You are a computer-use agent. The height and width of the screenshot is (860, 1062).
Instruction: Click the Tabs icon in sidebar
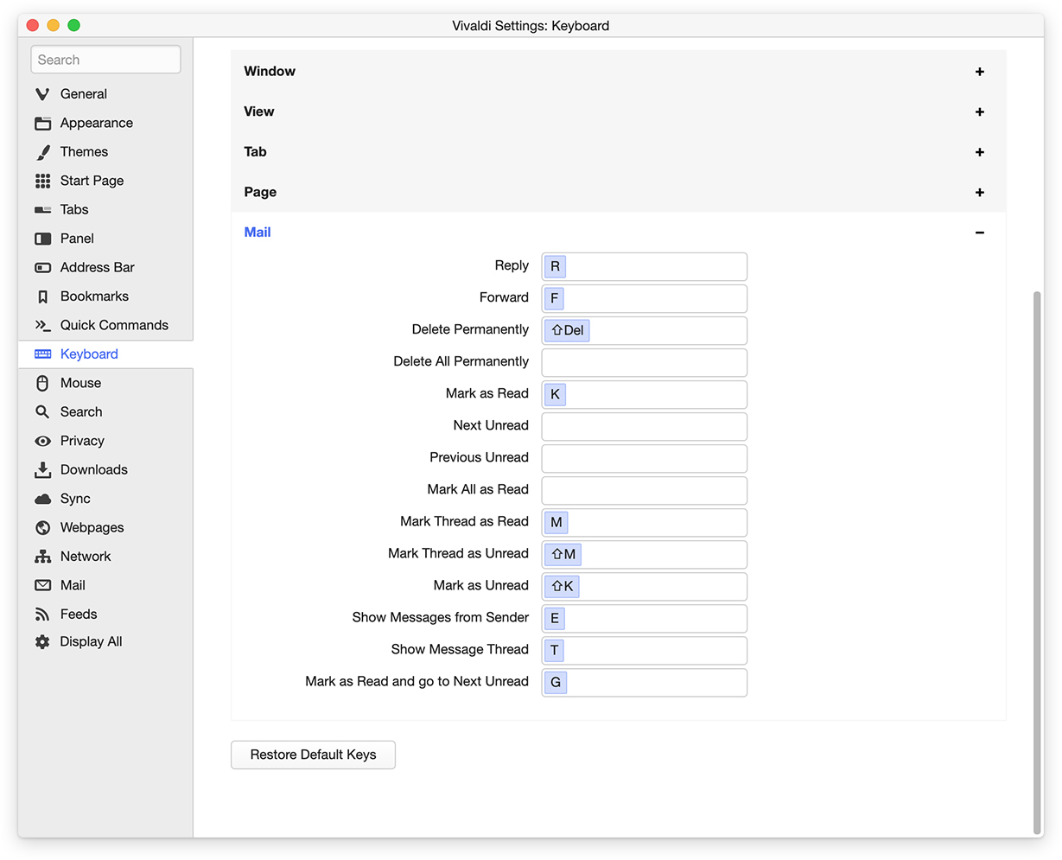click(x=42, y=210)
